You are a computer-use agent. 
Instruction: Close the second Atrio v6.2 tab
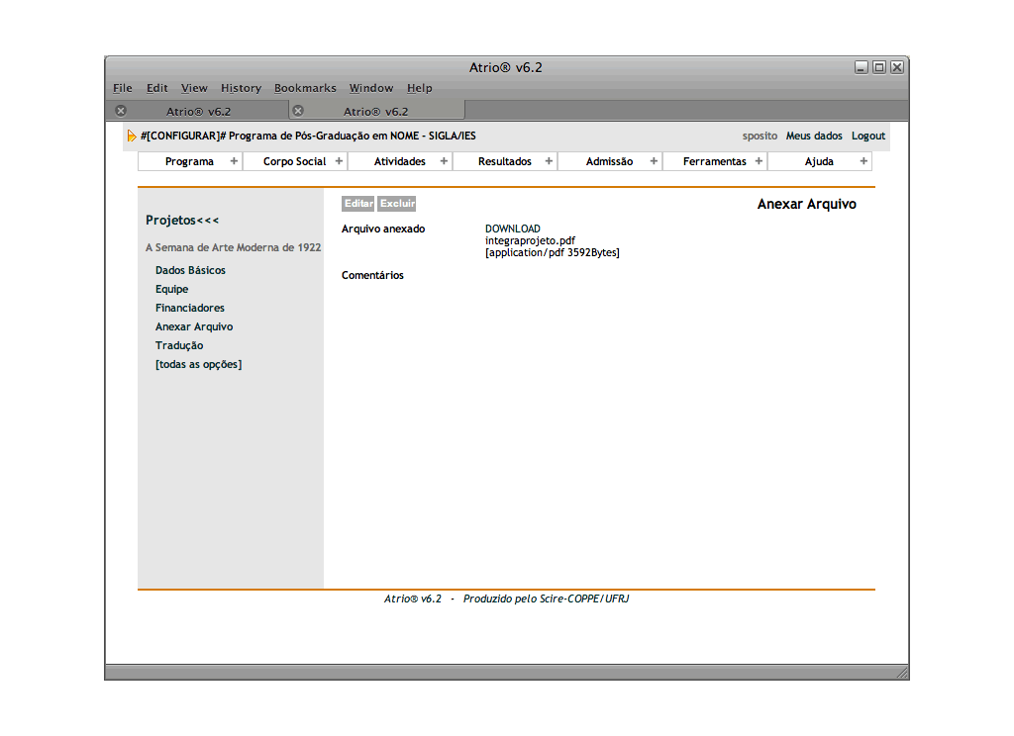tap(297, 111)
